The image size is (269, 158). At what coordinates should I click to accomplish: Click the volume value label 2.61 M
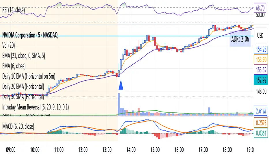[x=261, y=111]
